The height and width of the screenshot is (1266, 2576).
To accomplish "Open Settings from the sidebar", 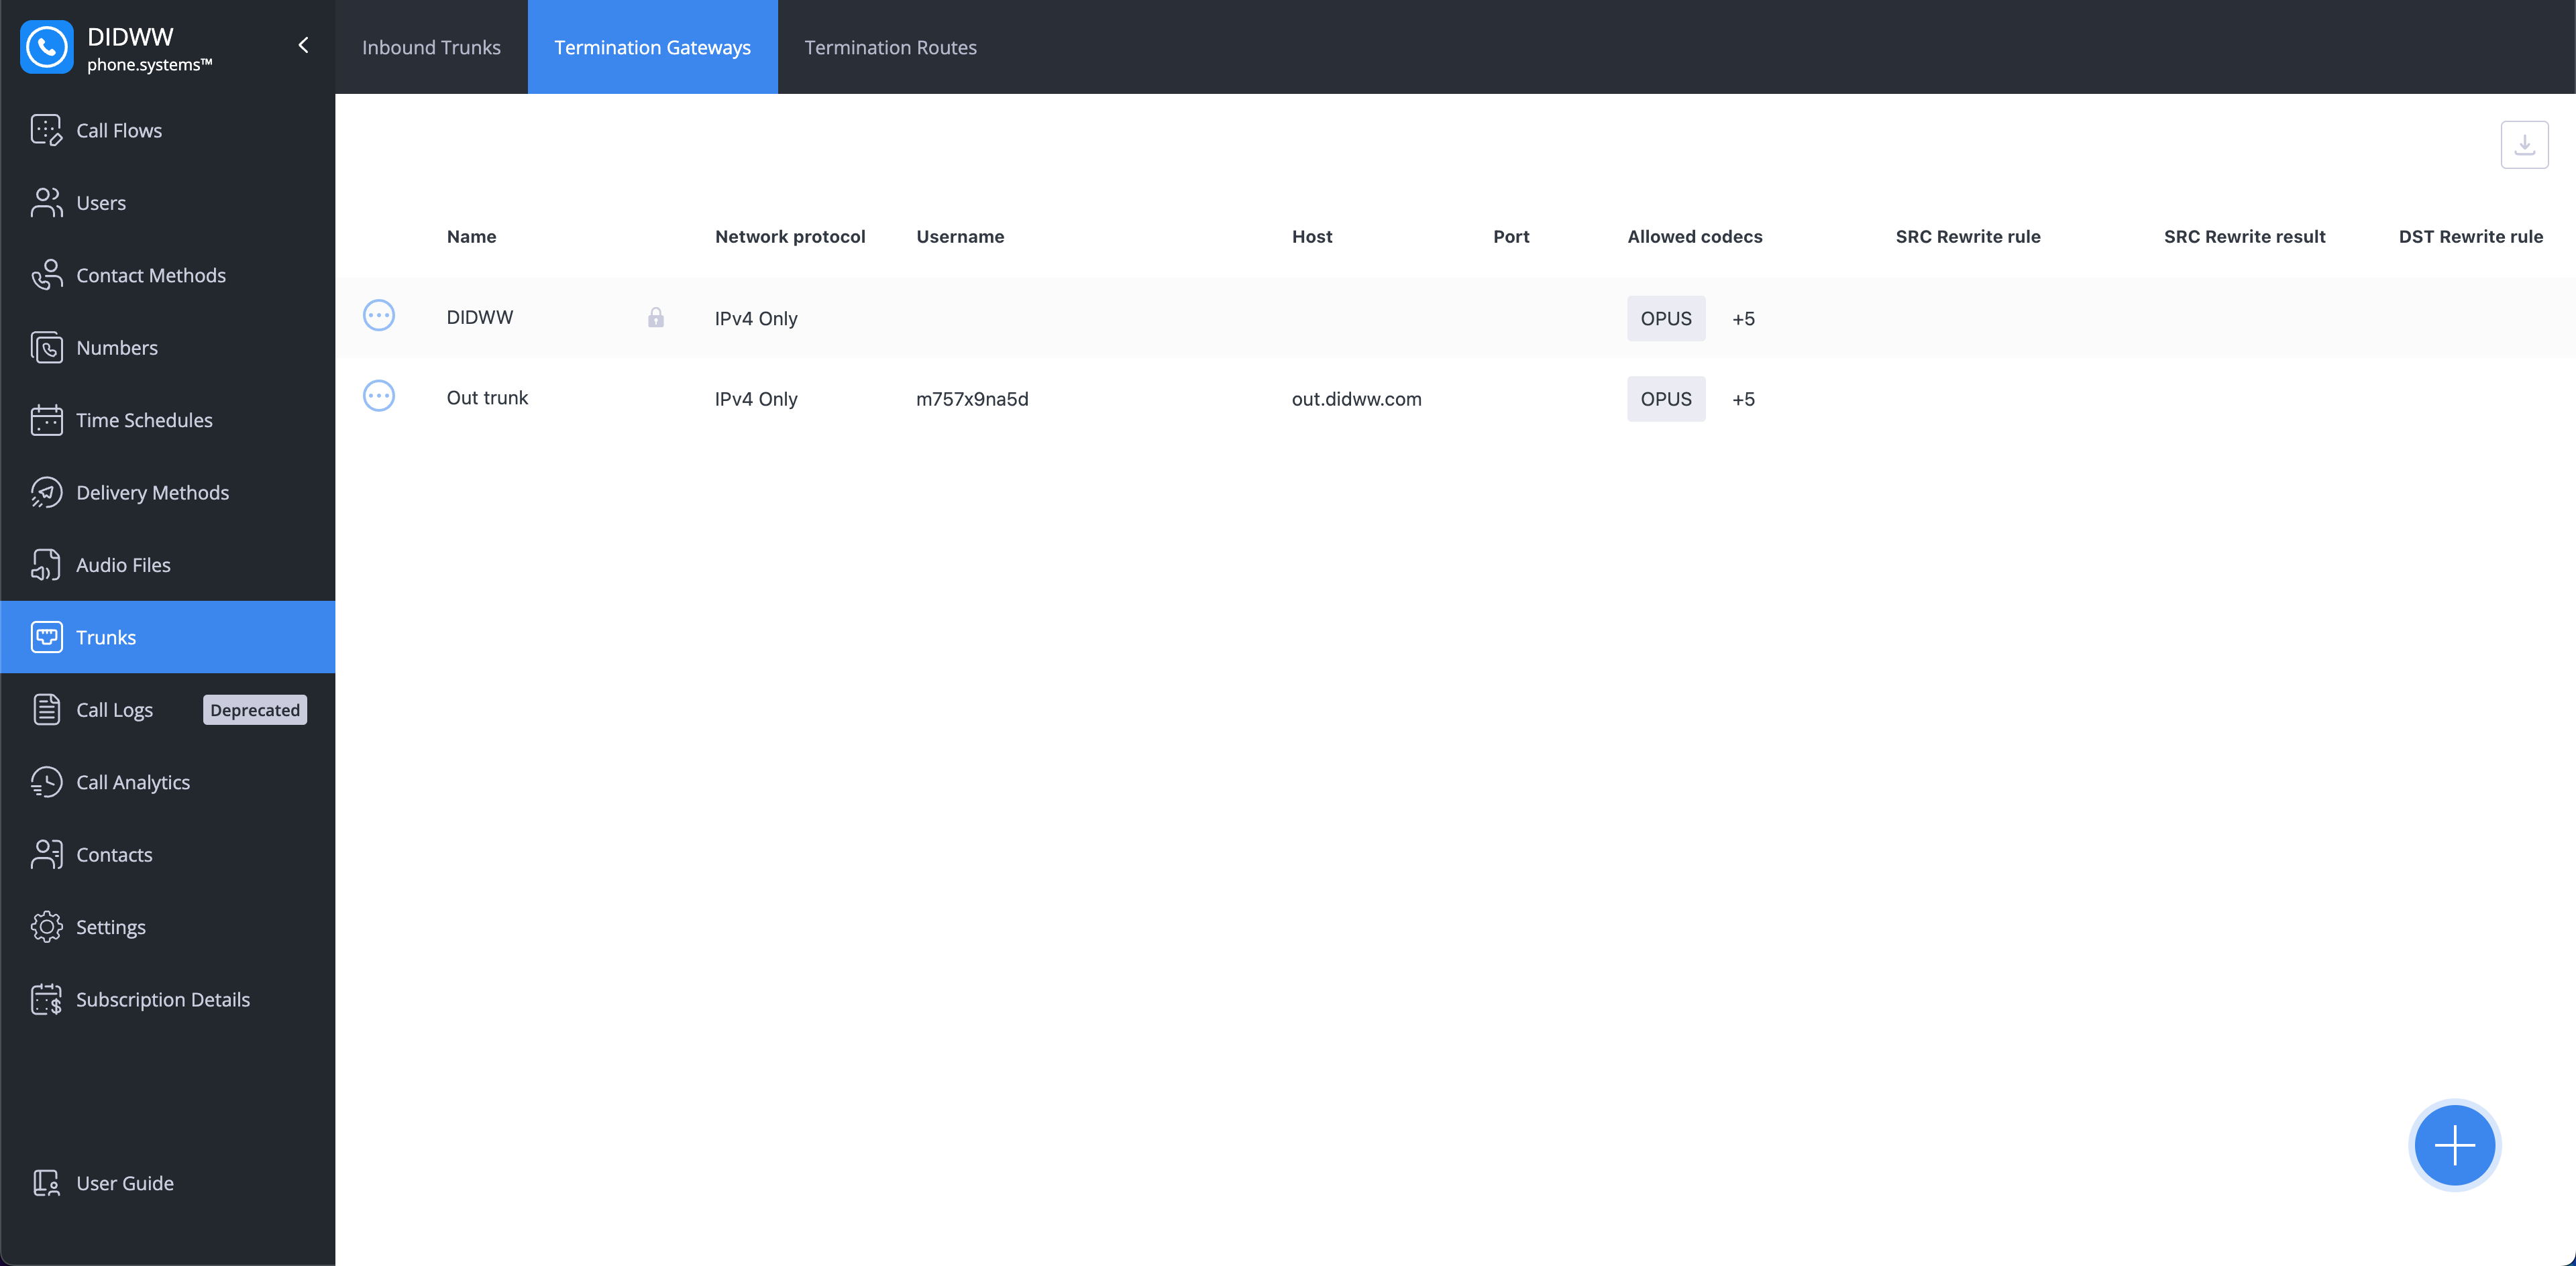I will (x=110, y=926).
